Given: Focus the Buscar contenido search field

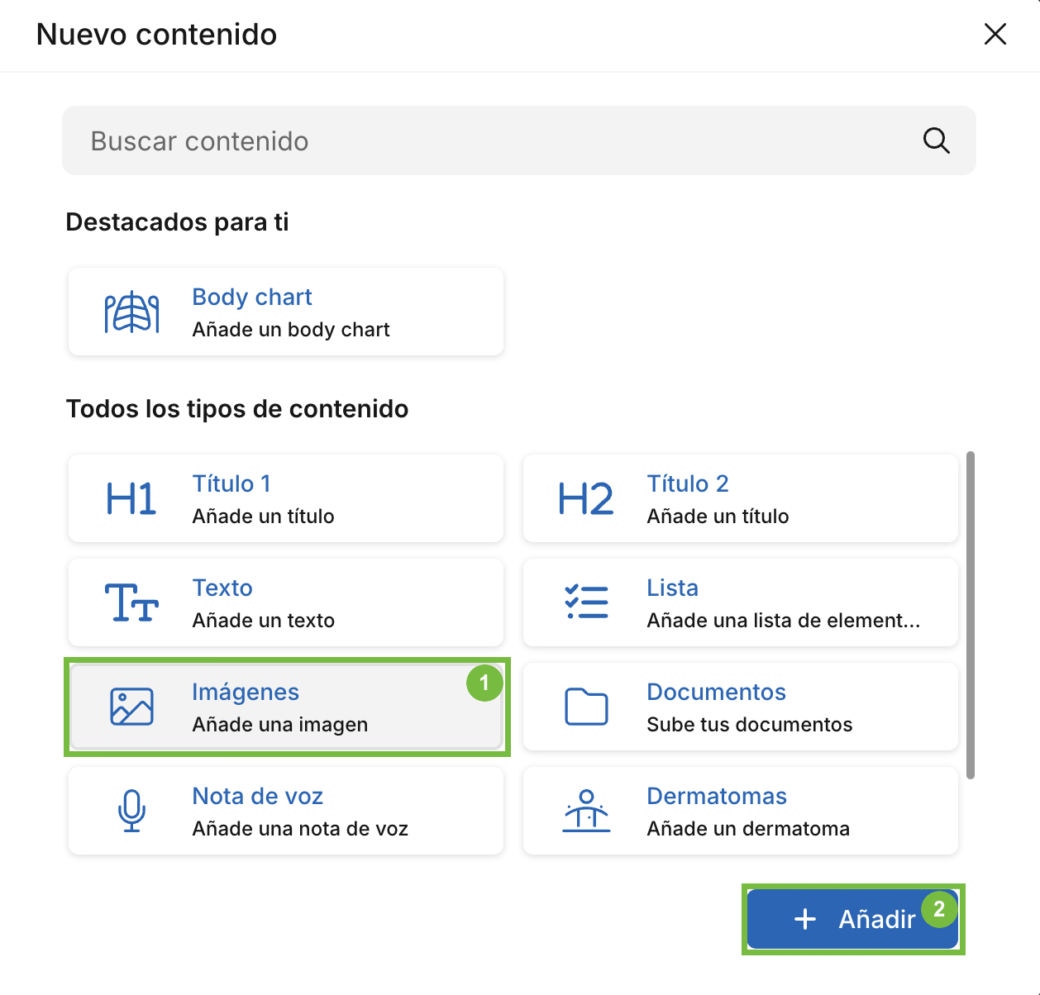Looking at the screenshot, I should [x=519, y=140].
